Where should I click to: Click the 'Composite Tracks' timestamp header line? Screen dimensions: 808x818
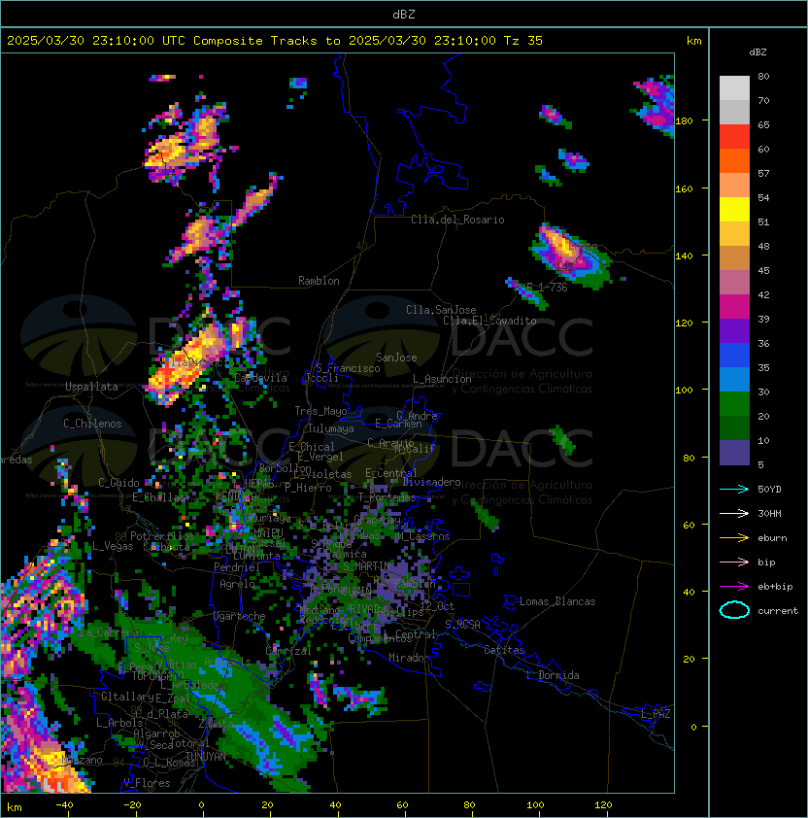[275, 41]
